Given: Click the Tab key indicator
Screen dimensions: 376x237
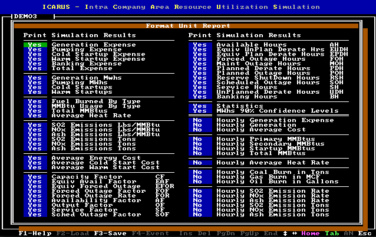Looking at the screenshot, I should click(x=331, y=233).
